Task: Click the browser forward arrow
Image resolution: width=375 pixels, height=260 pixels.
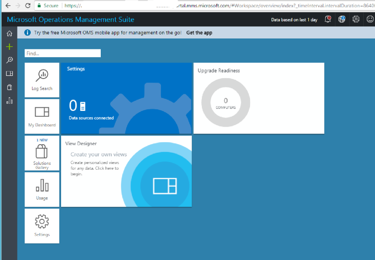Action: 18,6
